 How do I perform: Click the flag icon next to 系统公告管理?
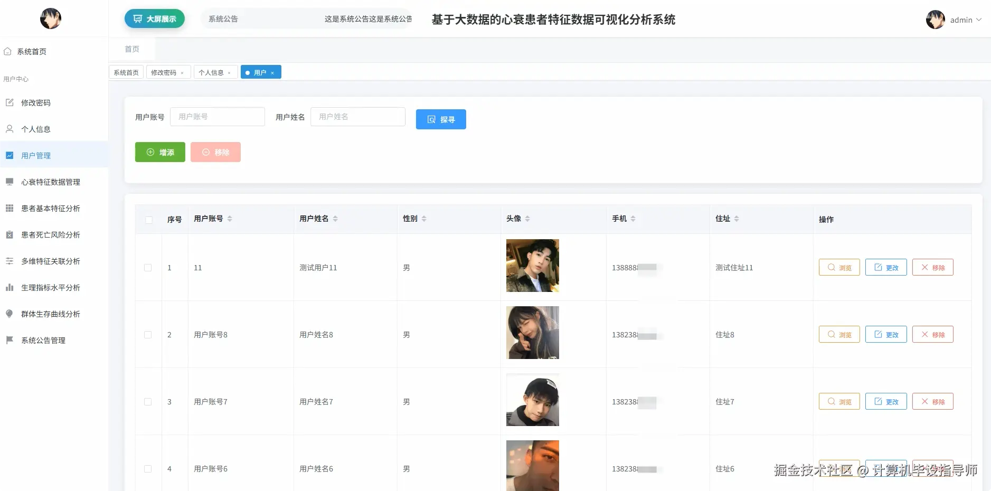click(x=10, y=340)
